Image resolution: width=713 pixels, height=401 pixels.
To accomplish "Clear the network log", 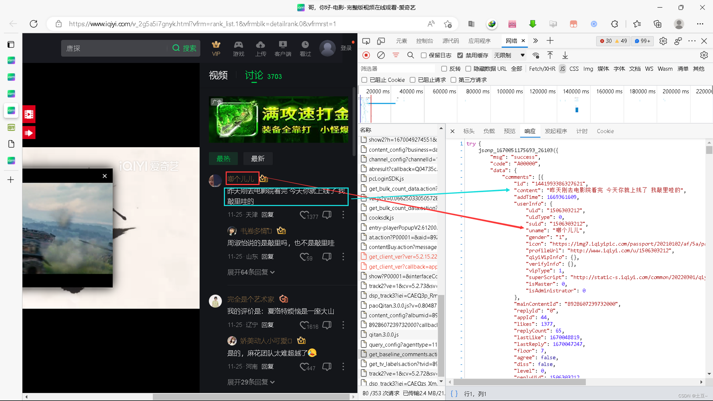I will pyautogui.click(x=381, y=55).
